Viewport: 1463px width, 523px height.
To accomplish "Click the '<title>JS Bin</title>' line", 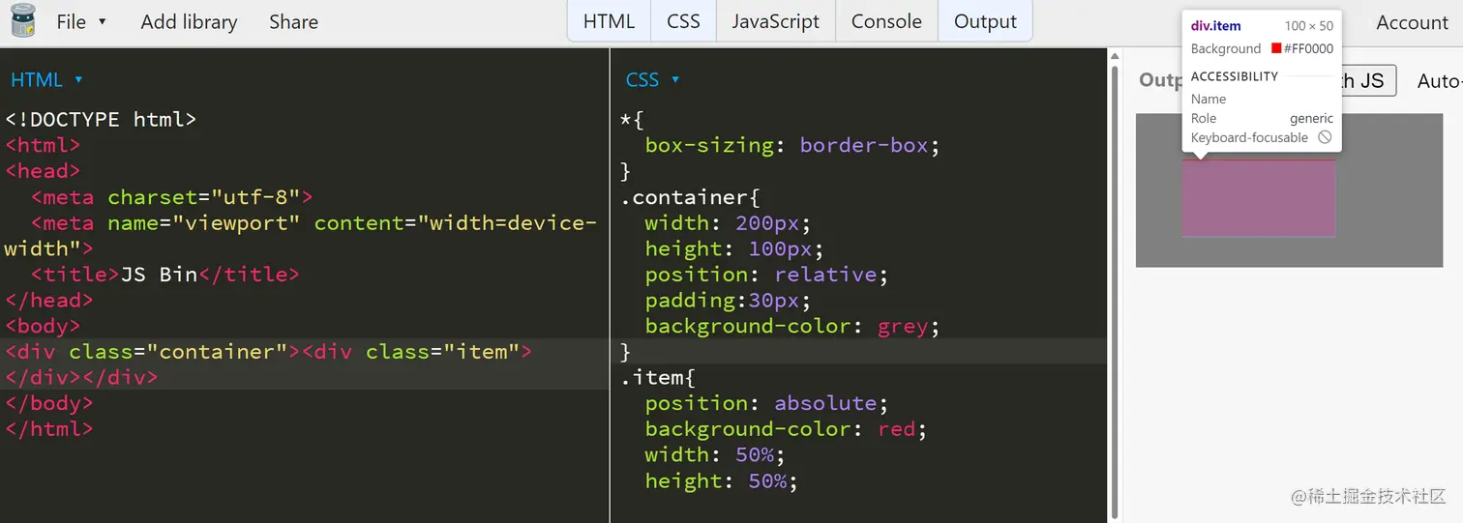I will tap(164, 274).
